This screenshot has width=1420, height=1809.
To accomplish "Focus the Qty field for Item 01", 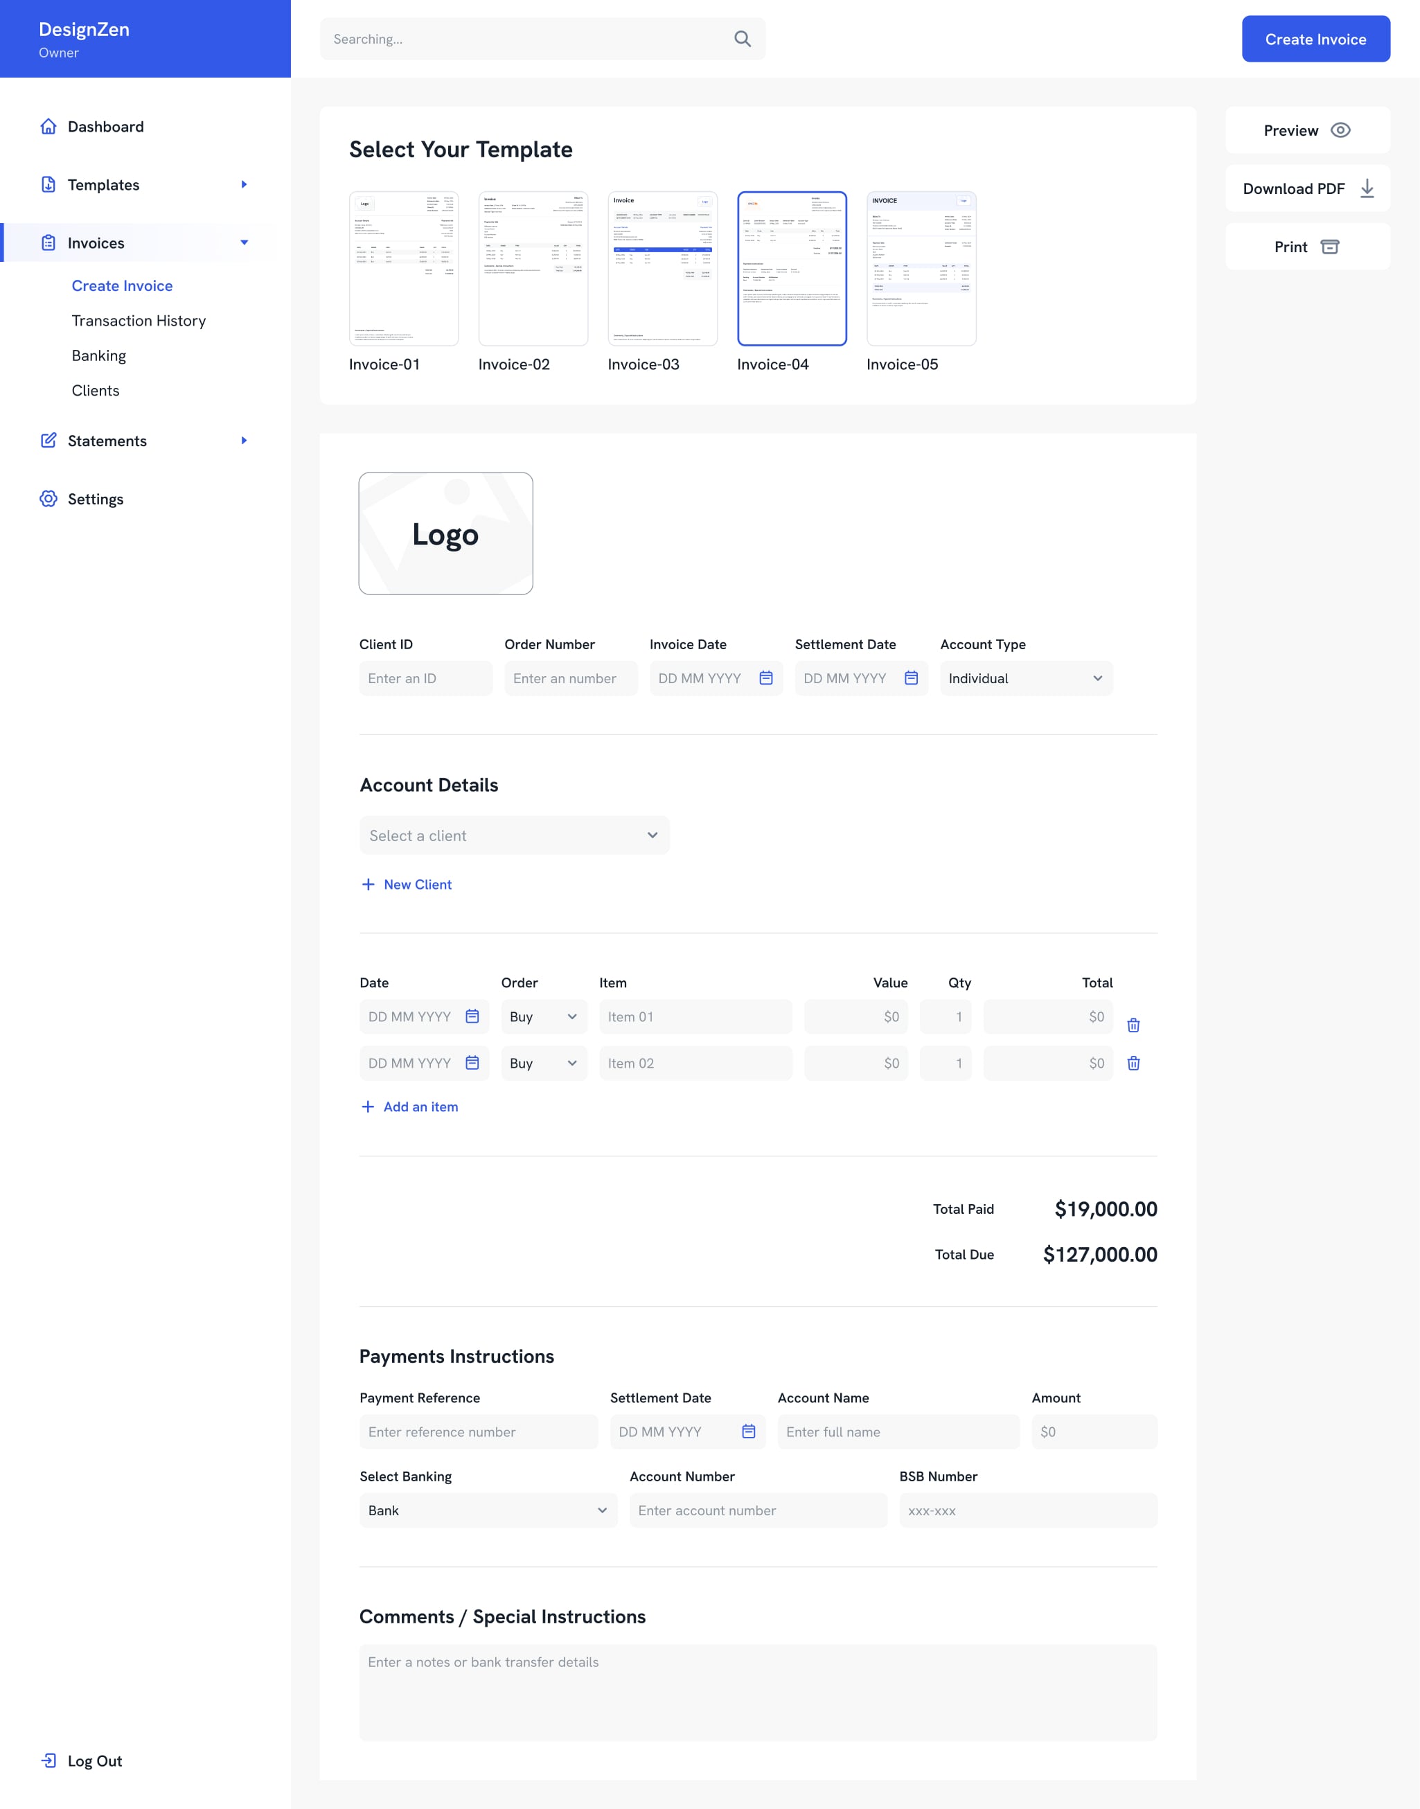I will tap(946, 1016).
